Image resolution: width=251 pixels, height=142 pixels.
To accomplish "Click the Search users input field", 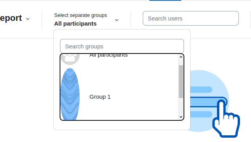I will click(x=191, y=18).
